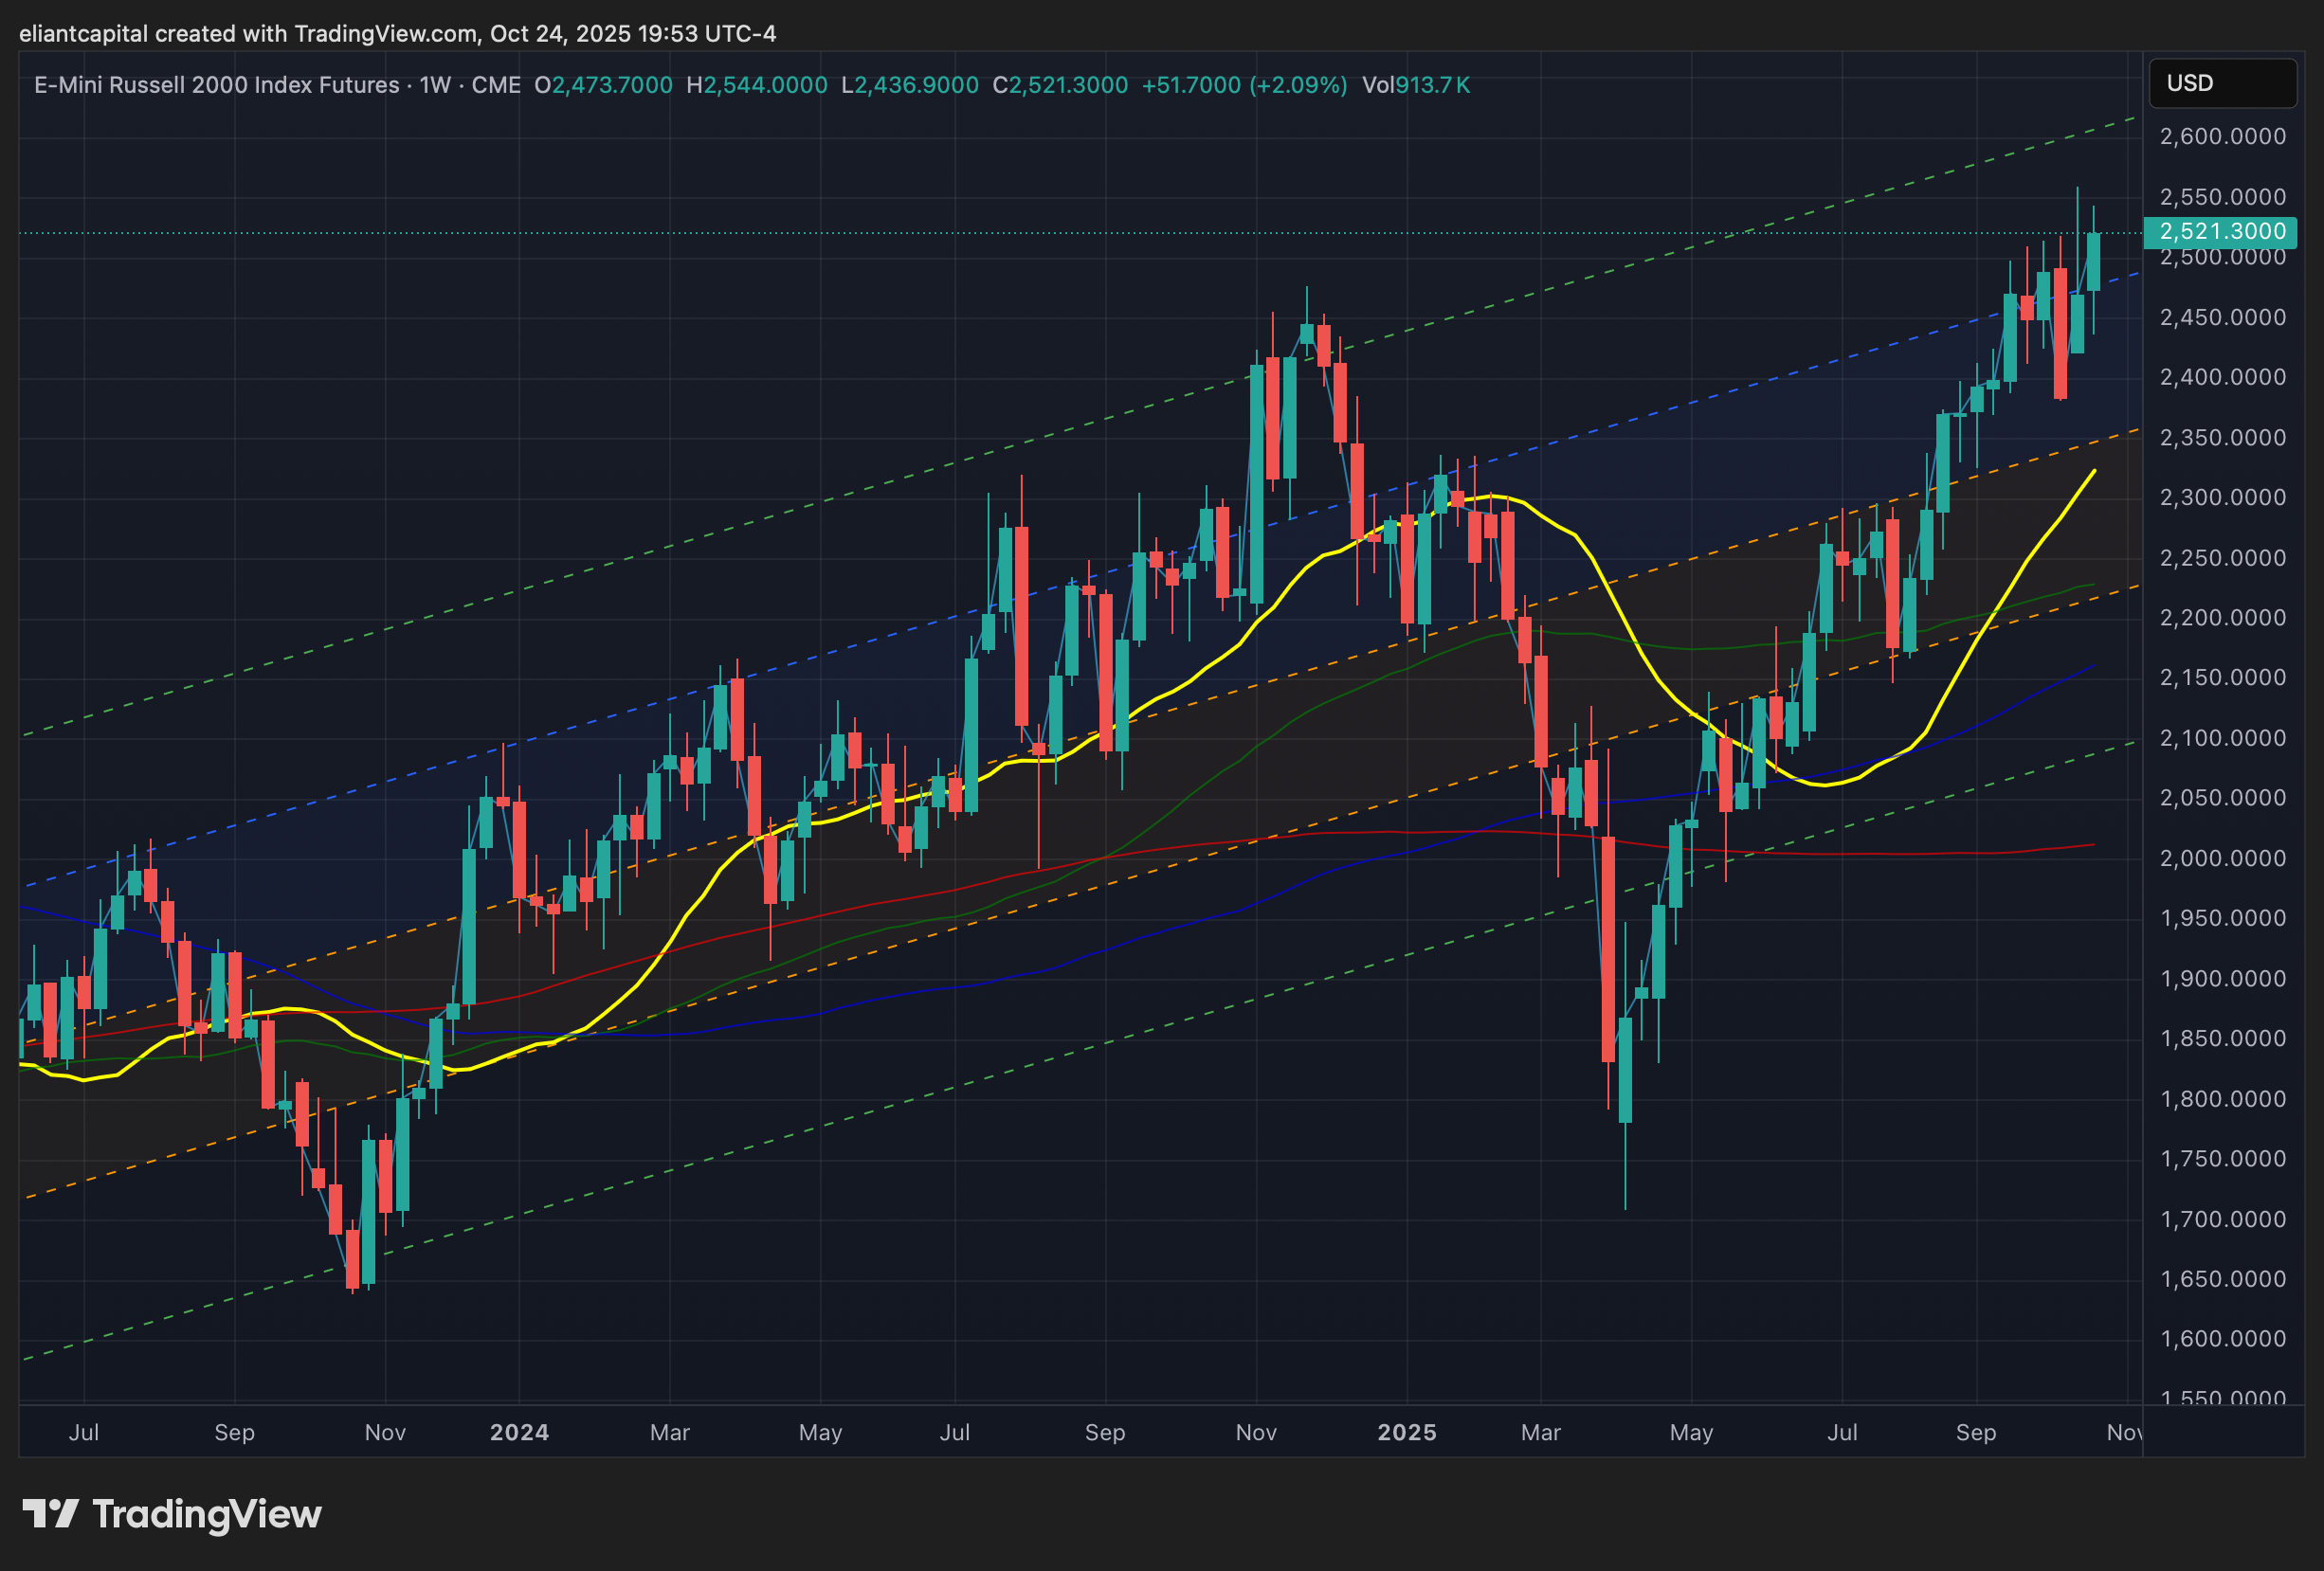Image resolution: width=2324 pixels, height=1571 pixels.
Task: Click the E-Mini Russell 2000 Index Futures title
Action: tap(216, 85)
